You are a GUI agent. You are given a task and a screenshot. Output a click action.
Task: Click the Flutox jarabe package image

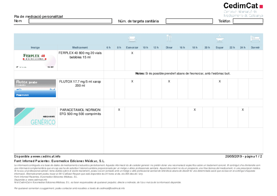pos(35,88)
